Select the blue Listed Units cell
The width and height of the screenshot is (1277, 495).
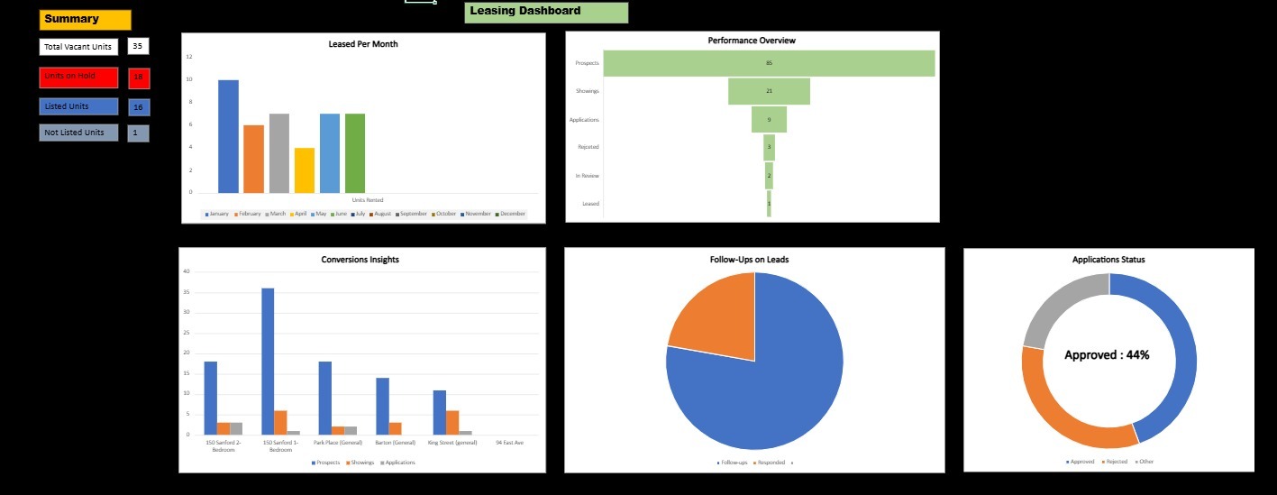(78, 106)
